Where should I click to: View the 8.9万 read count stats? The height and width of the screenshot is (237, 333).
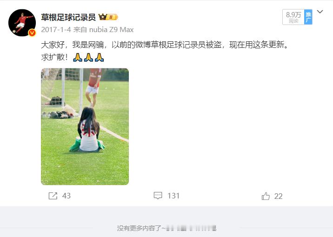pos(293,17)
